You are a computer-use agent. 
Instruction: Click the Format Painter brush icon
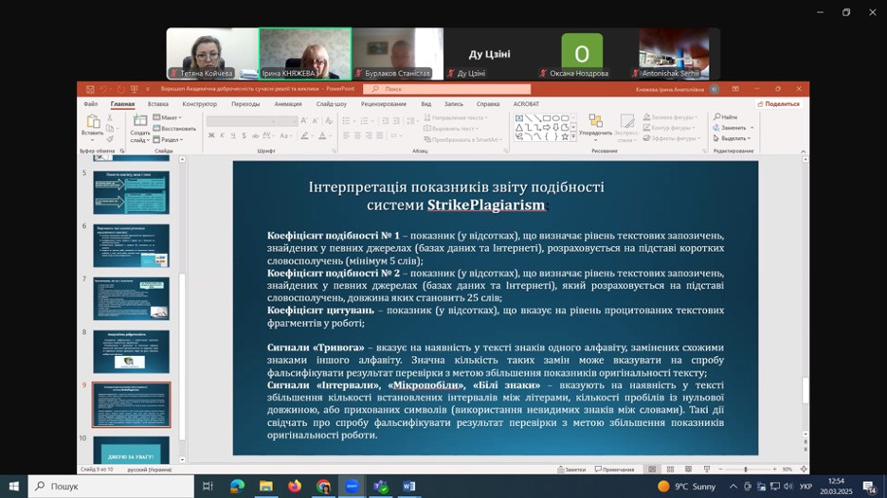click(x=110, y=139)
